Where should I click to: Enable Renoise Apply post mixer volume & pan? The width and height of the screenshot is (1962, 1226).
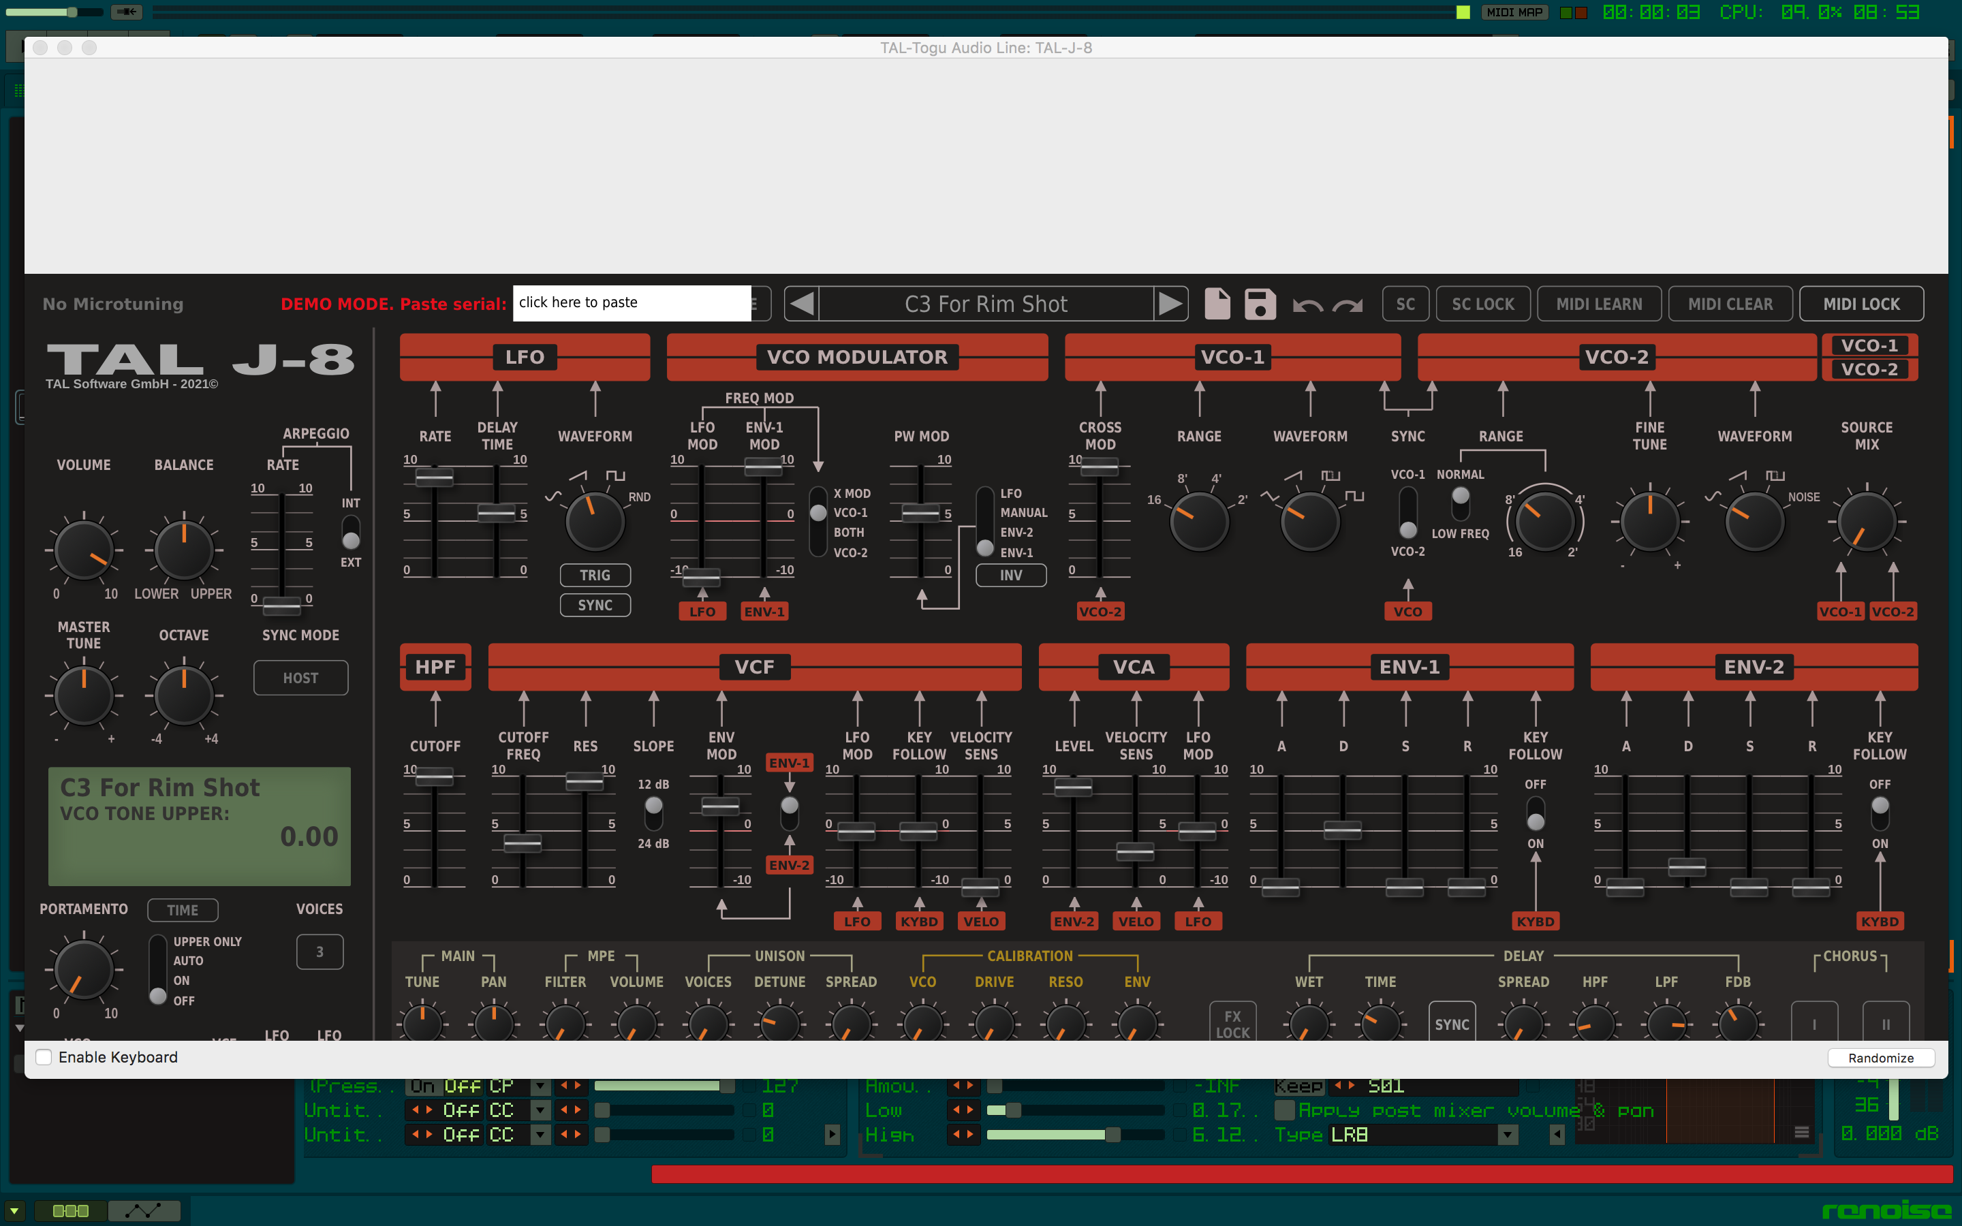coord(1284,1110)
